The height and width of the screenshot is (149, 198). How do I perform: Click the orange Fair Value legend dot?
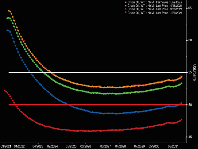click(125, 2)
